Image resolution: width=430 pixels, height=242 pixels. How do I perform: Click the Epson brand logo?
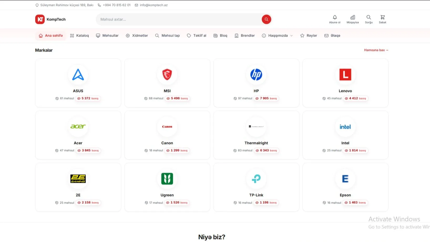[345, 179]
